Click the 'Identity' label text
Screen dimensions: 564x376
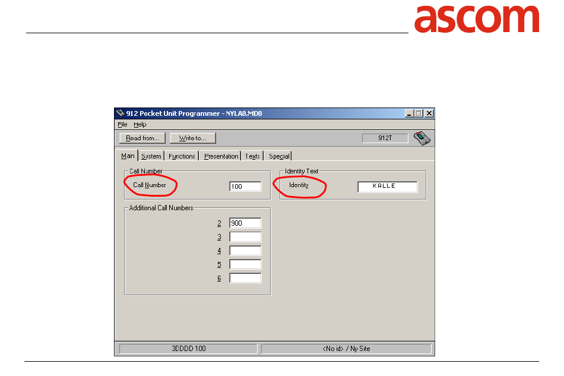click(299, 185)
